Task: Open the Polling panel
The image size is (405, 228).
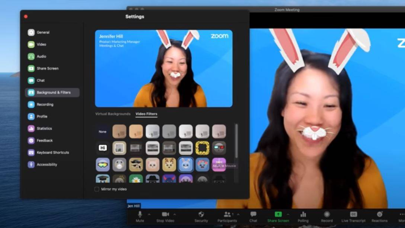Action: click(303, 214)
